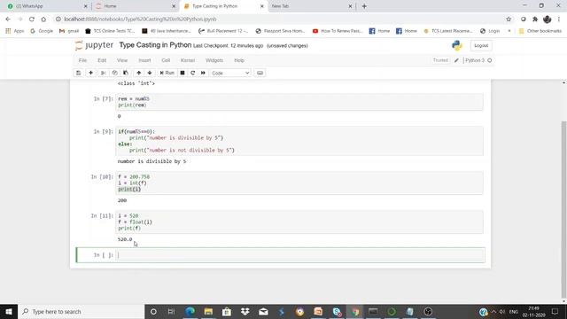
Task: Click the Python 3 kernel indicator
Action: point(478,60)
